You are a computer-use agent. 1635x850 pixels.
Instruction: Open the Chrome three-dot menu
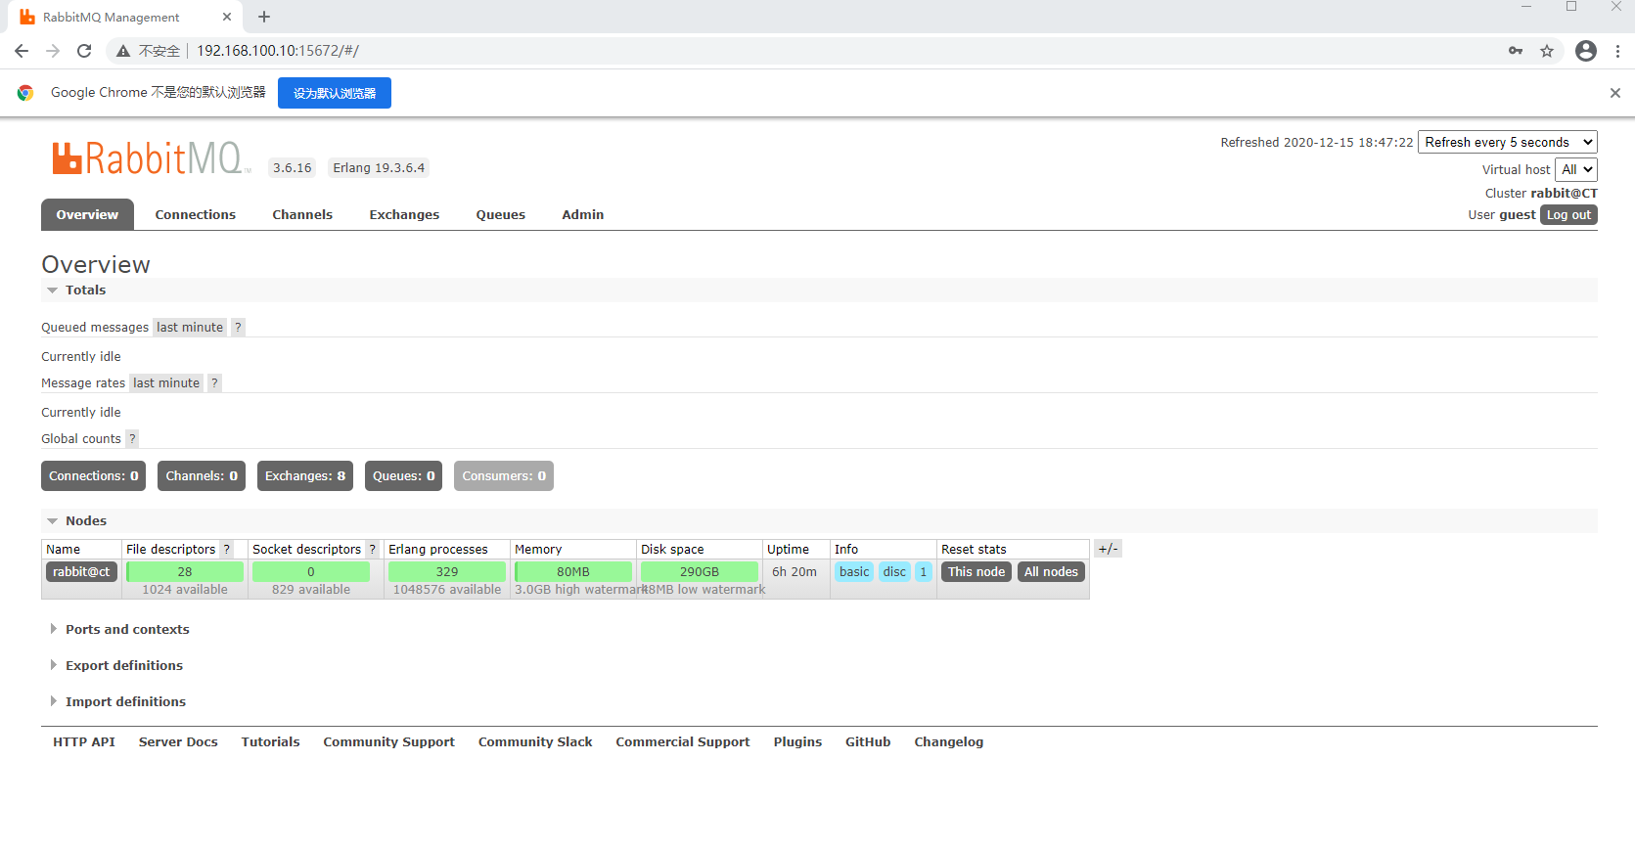(x=1617, y=51)
